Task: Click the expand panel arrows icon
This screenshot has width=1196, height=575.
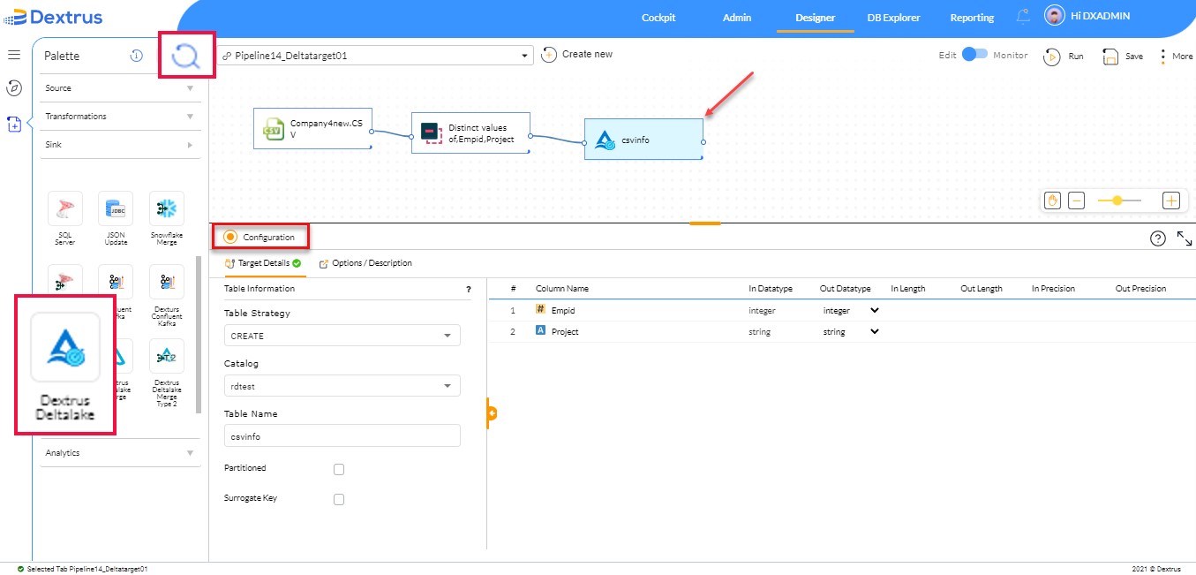Action: tap(1185, 238)
